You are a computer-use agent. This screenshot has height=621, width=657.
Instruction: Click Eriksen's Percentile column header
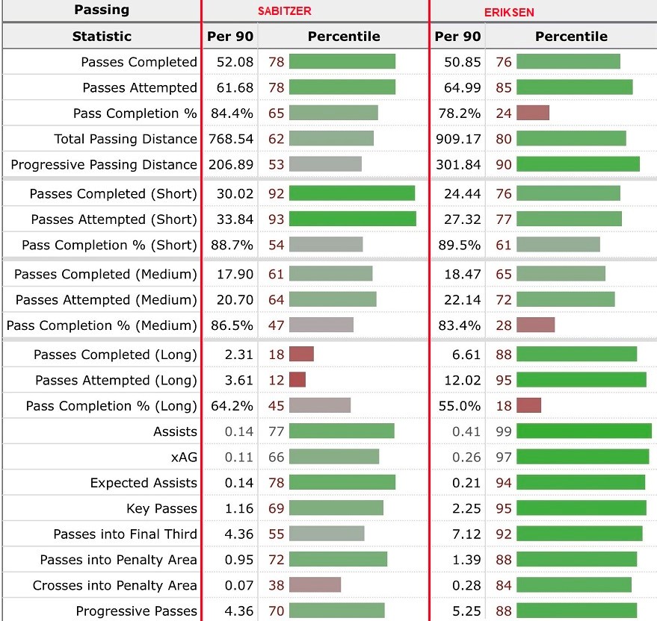click(x=571, y=36)
